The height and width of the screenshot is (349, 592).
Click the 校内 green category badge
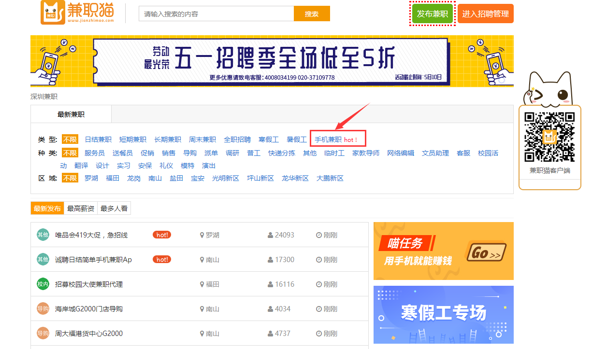(43, 284)
